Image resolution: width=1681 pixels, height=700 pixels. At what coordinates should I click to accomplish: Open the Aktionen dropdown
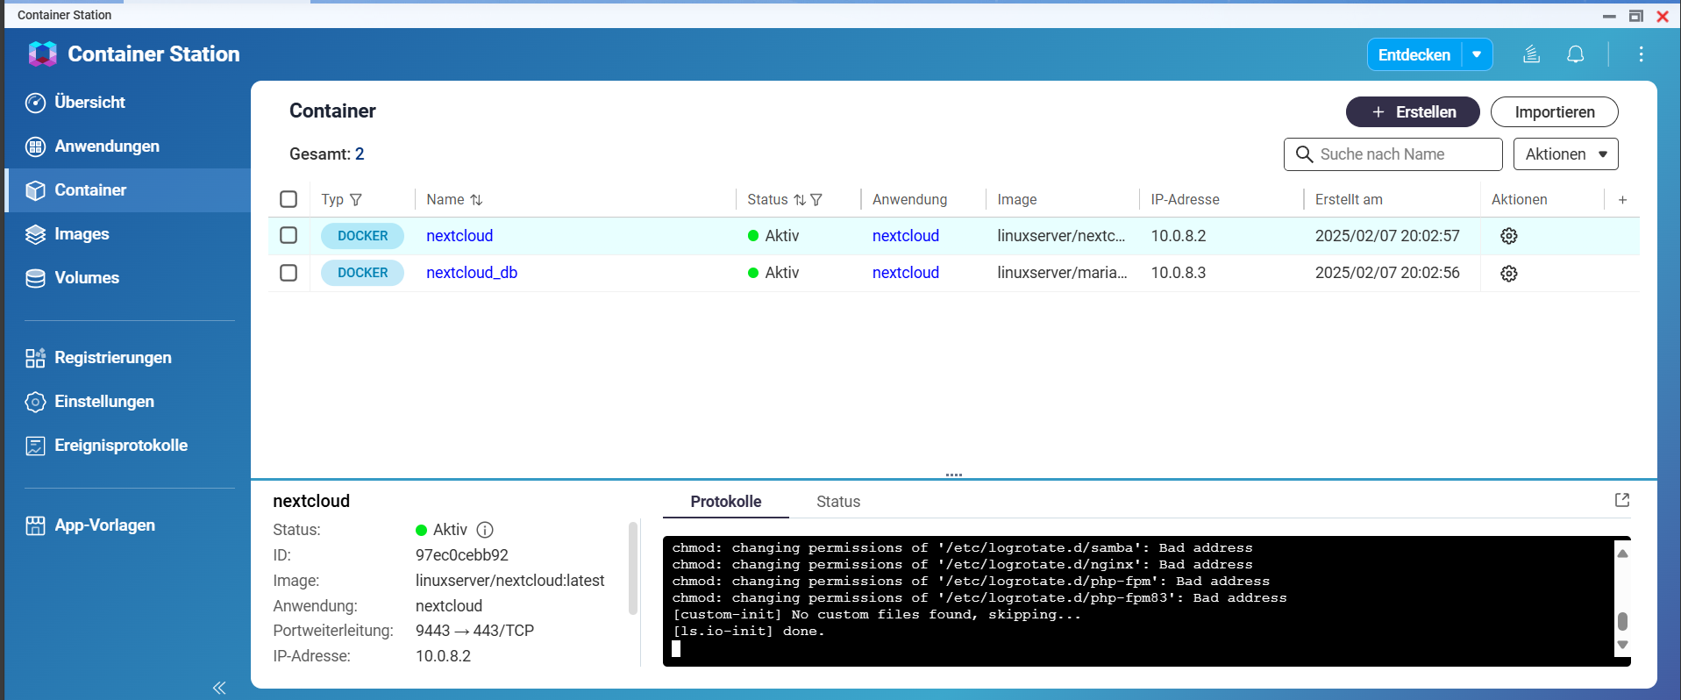[x=1566, y=154]
